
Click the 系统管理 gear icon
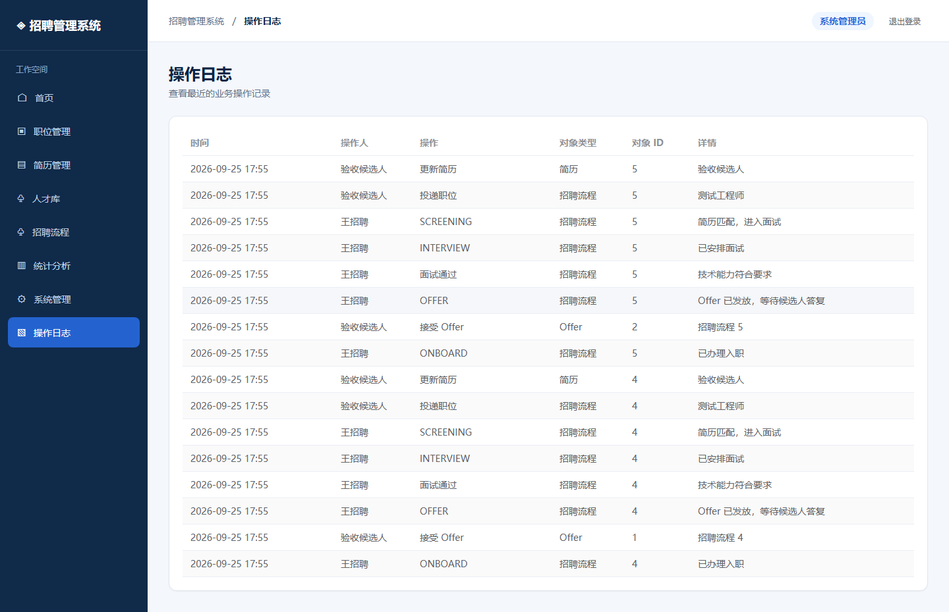pyautogui.click(x=22, y=299)
